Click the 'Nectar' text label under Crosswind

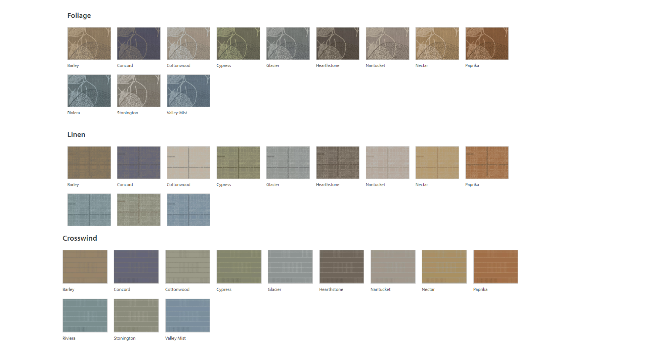pos(428,290)
